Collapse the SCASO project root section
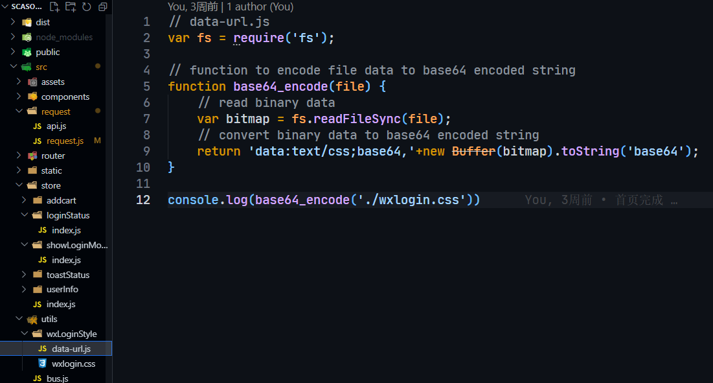The image size is (713, 383). point(6,7)
